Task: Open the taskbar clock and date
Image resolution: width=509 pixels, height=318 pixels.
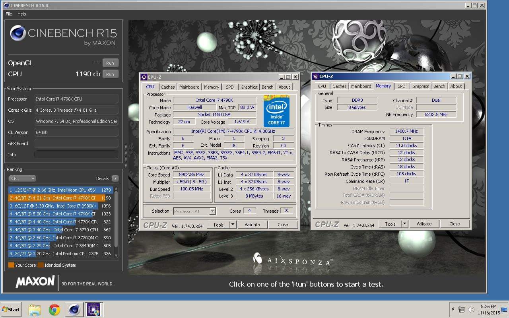Action: pyautogui.click(x=488, y=310)
